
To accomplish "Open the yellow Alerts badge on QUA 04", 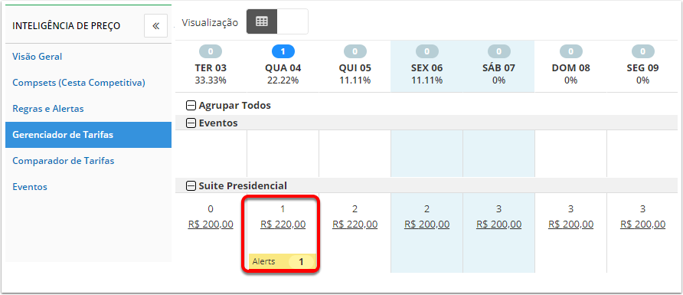I will pyautogui.click(x=283, y=262).
